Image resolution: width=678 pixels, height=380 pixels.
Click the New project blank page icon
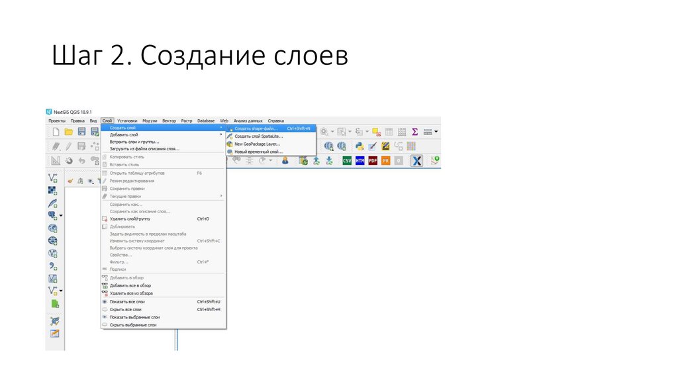(x=56, y=132)
